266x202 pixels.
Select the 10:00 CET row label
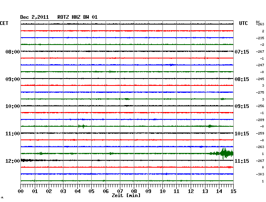click(x=13, y=106)
